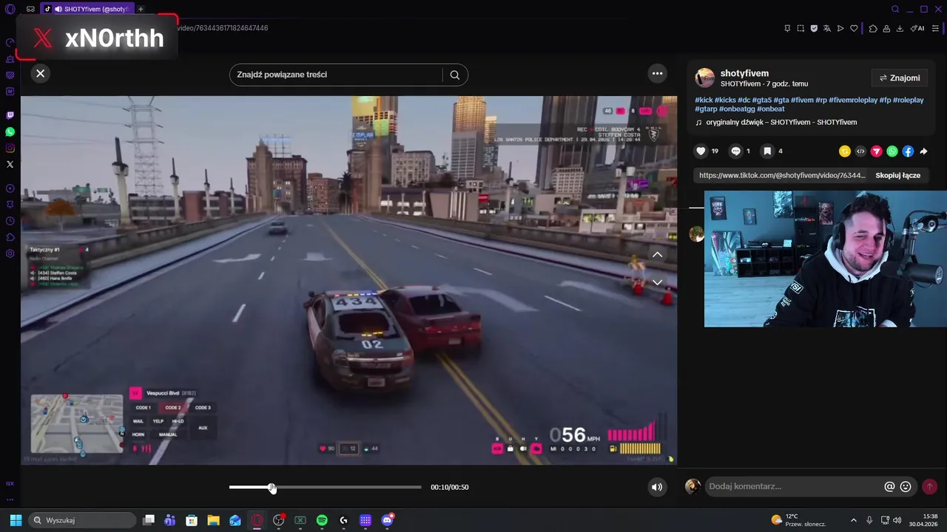This screenshot has width=947, height=532.
Task: Close the TikTok video viewer
Action: (x=41, y=73)
